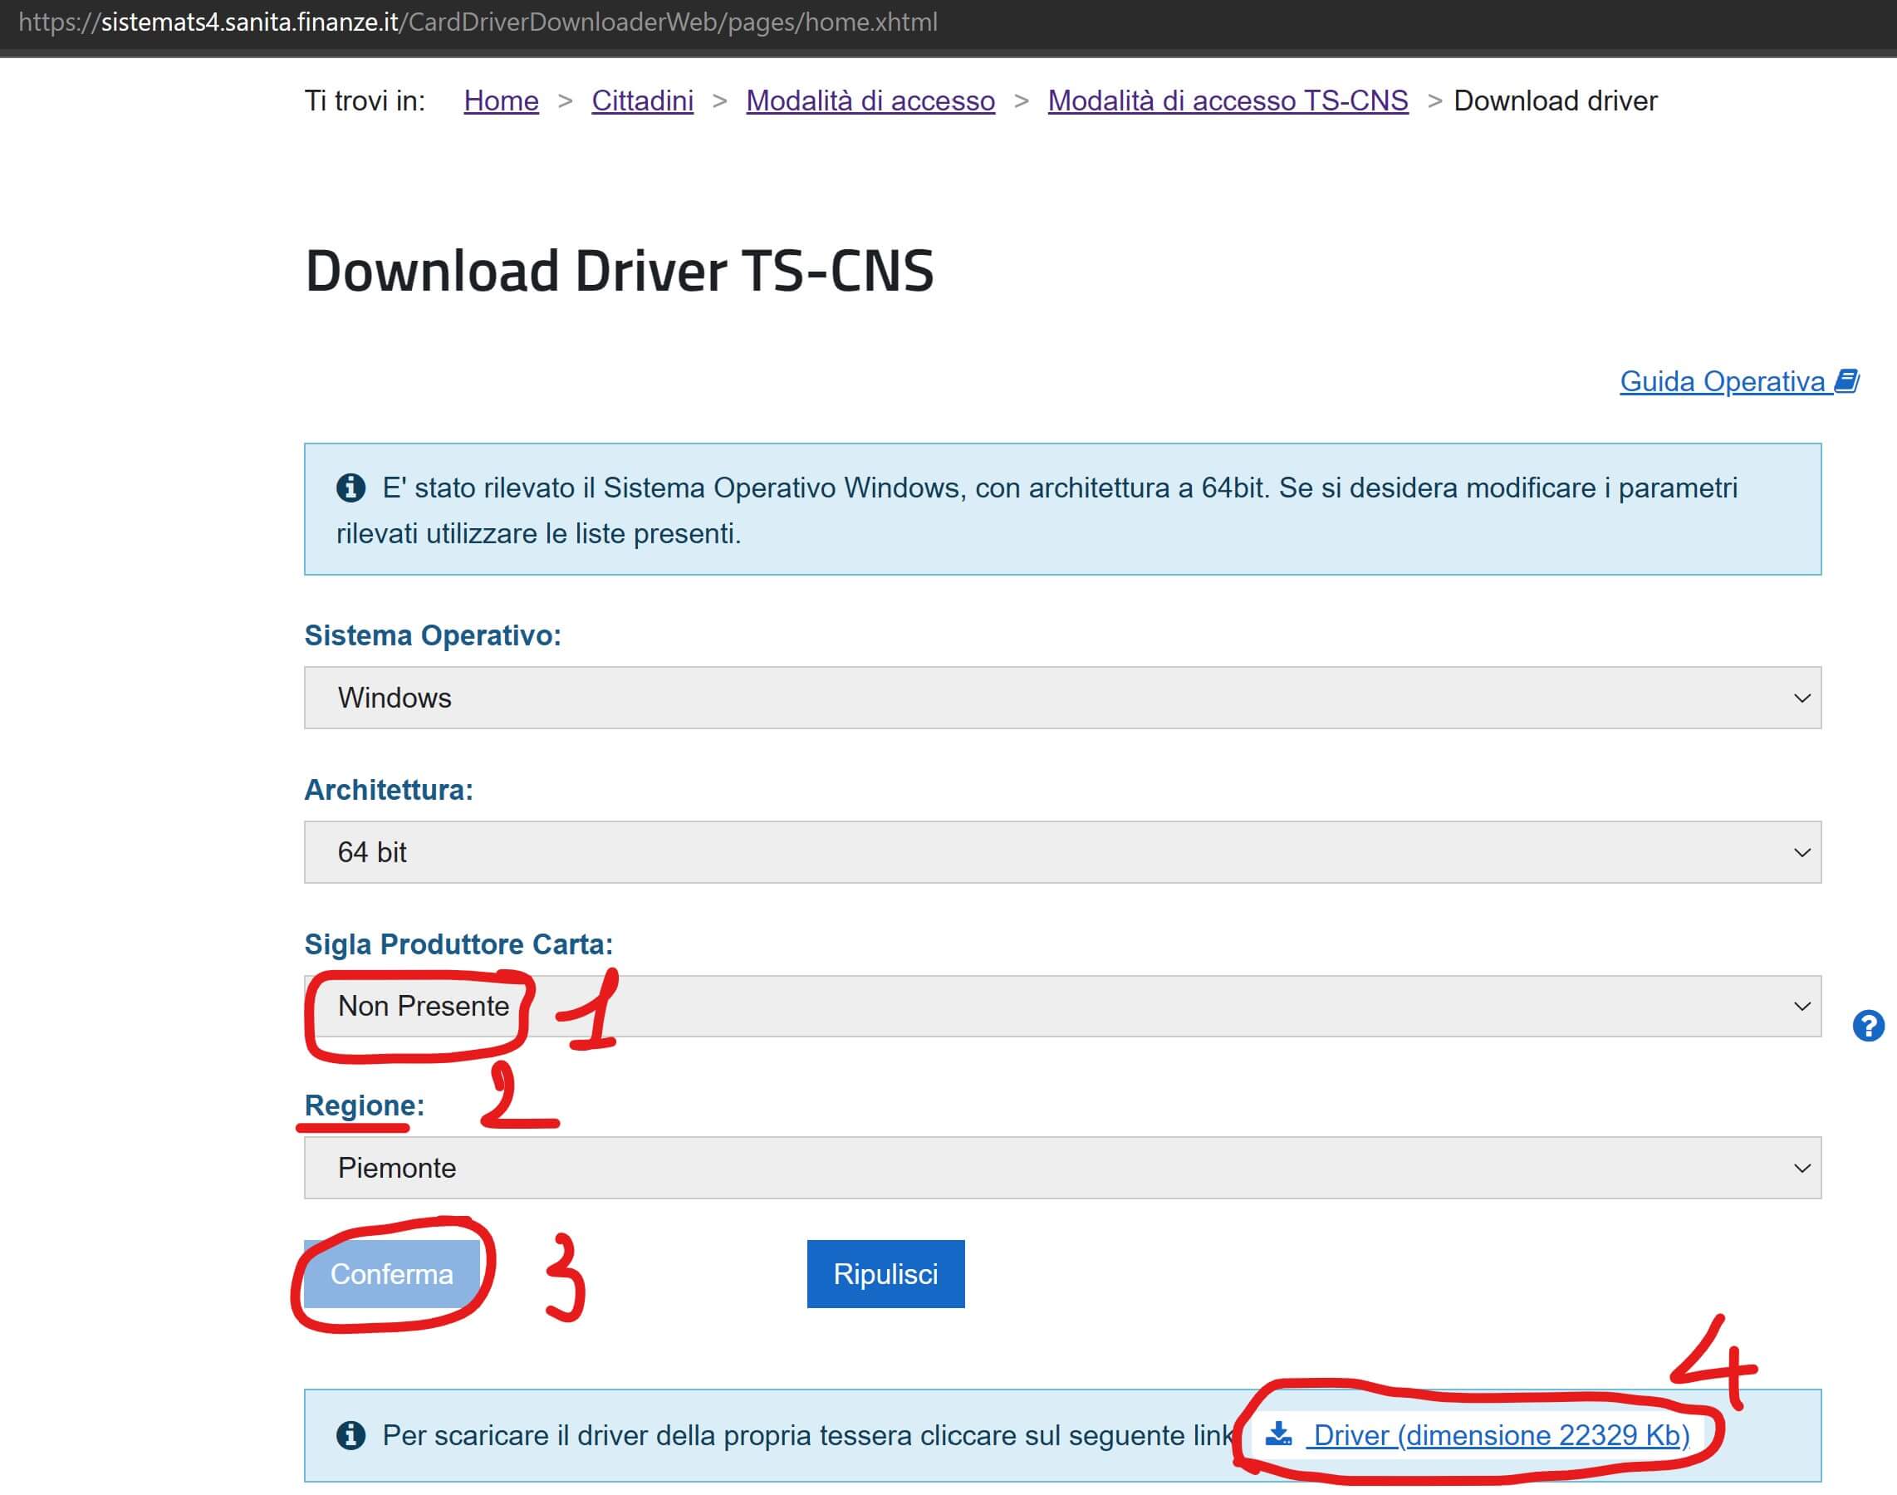Open the Guida Operativa link
This screenshot has width=1897, height=1495.
pos(1721,381)
